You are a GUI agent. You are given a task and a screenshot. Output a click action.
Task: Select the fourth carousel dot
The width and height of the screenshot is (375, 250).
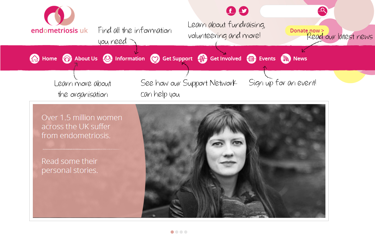[x=186, y=232]
